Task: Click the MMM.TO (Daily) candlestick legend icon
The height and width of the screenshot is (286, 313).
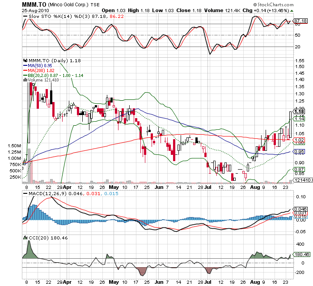Action: [25, 60]
